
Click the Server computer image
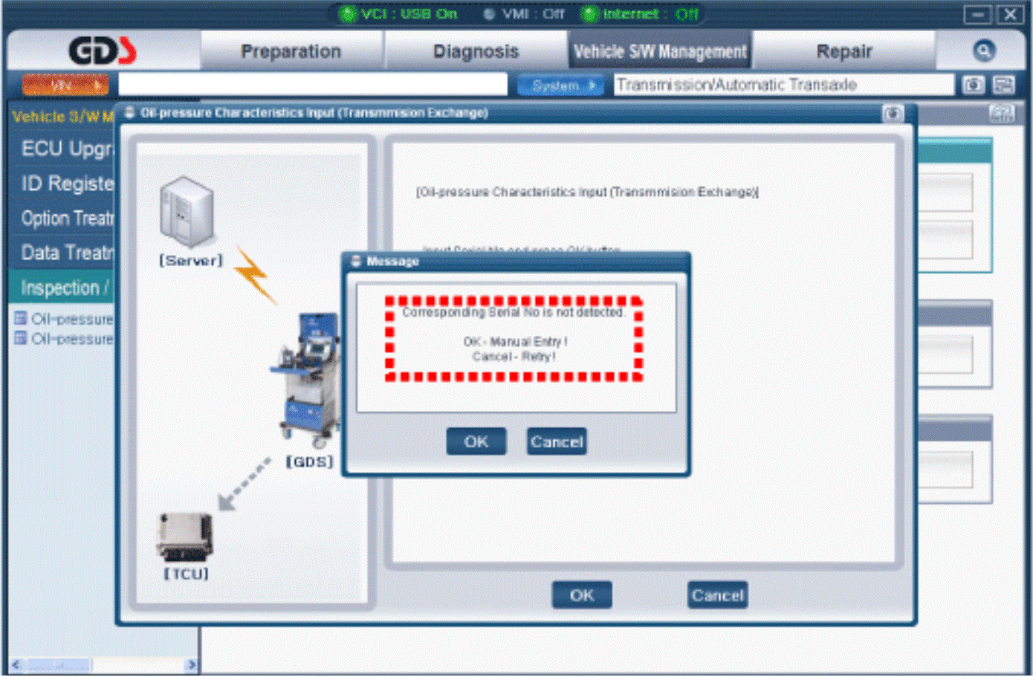tap(187, 212)
